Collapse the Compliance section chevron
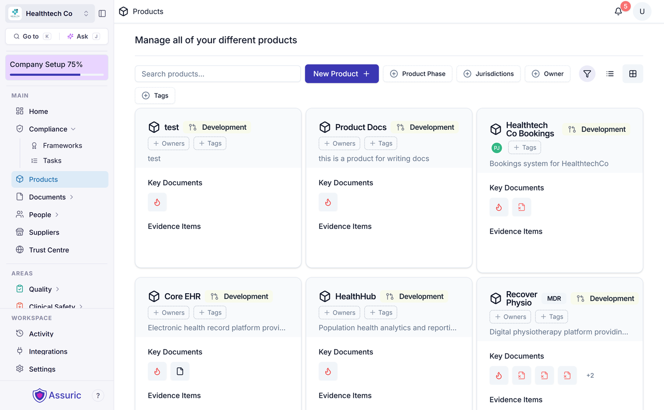This screenshot has width=664, height=410. click(x=73, y=129)
